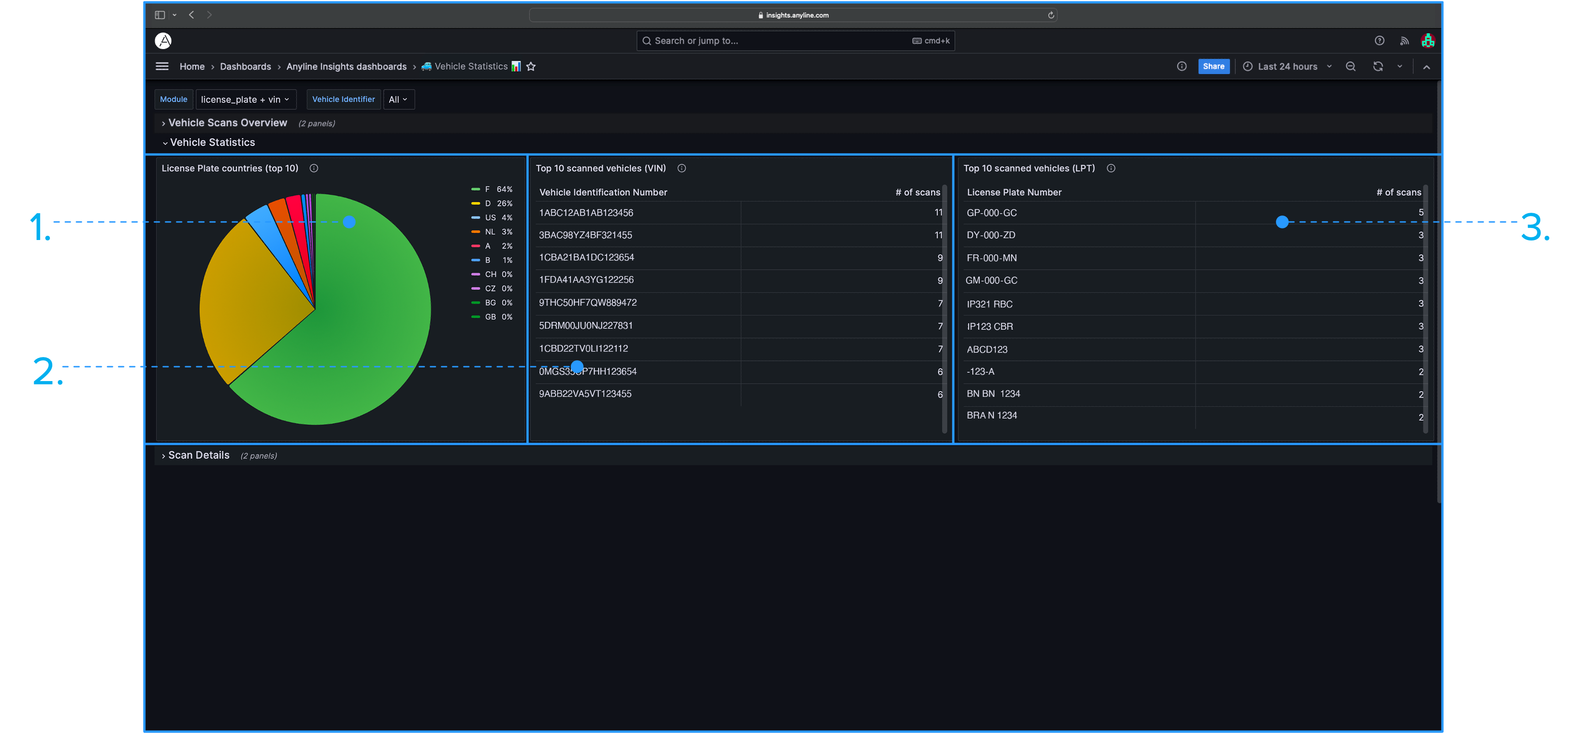The image size is (1578, 733).
Task: Click the refresh/sync icon in toolbar
Action: [x=1378, y=66]
